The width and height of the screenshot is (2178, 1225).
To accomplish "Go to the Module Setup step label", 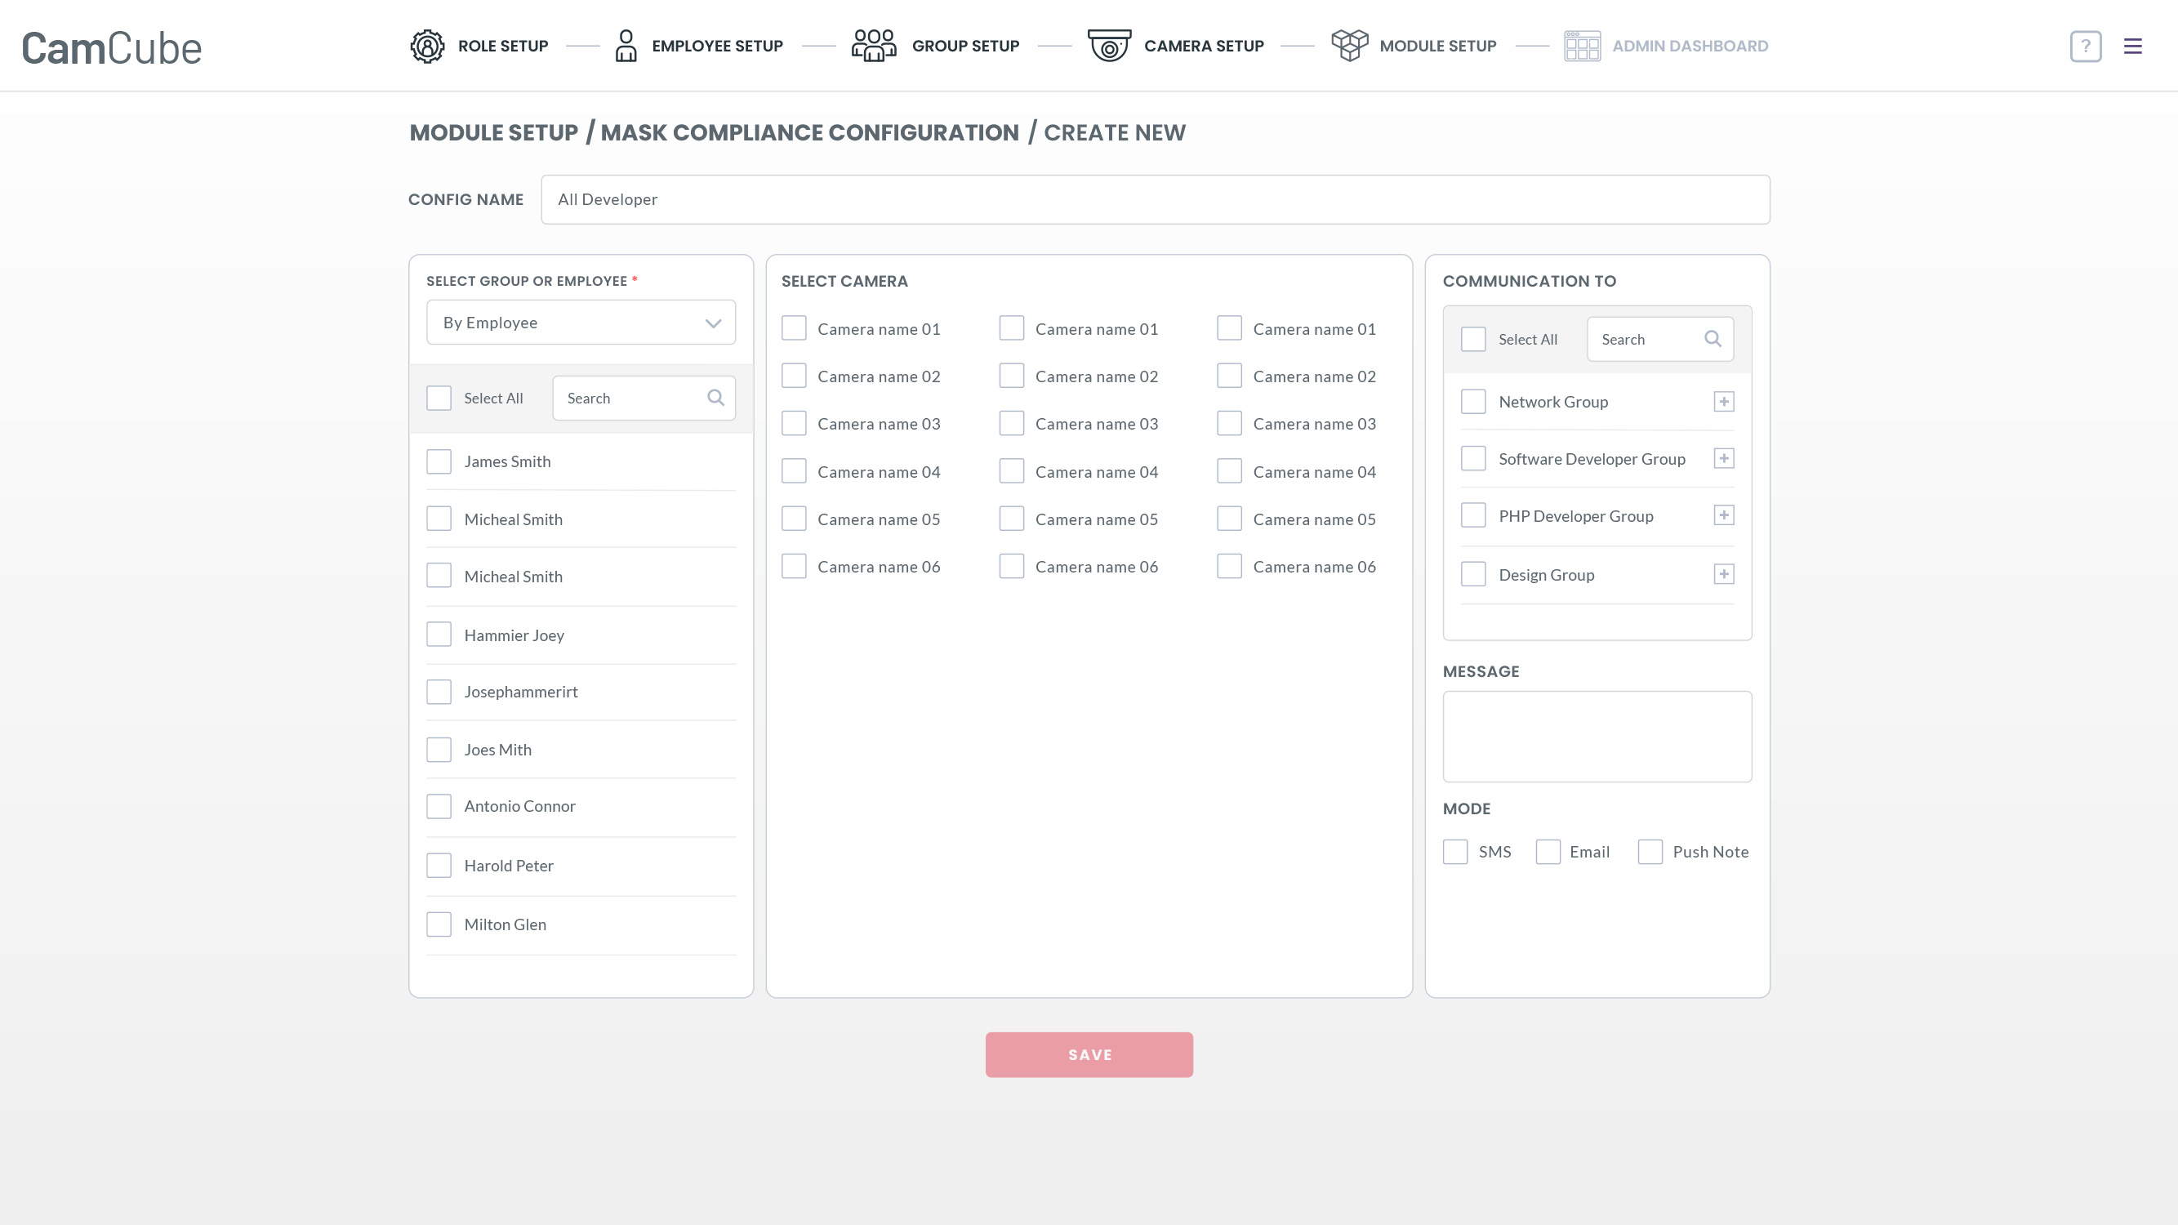I will click(1437, 46).
